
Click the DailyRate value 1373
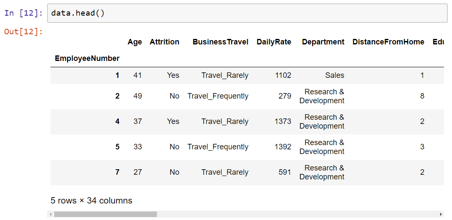(283, 121)
